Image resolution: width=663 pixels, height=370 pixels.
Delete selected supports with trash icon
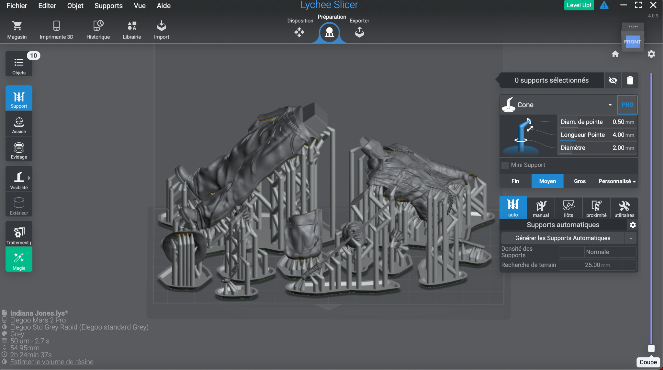(630, 80)
